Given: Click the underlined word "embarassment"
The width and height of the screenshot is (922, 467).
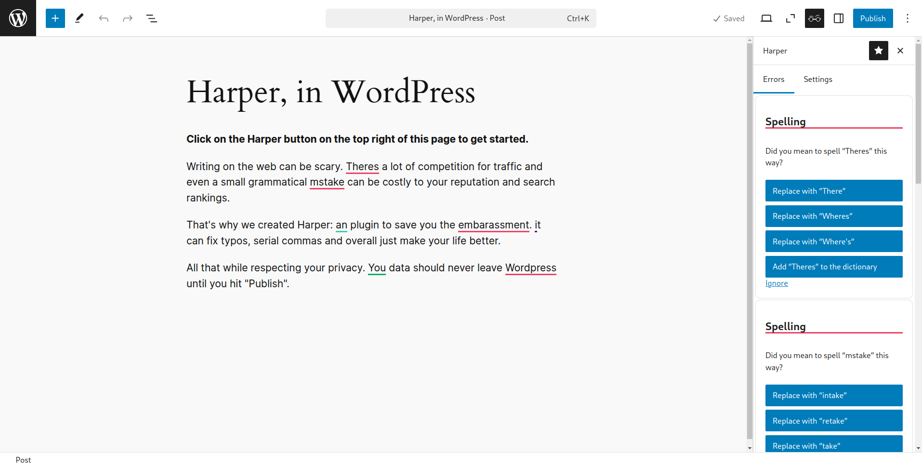Looking at the screenshot, I should 494,225.
